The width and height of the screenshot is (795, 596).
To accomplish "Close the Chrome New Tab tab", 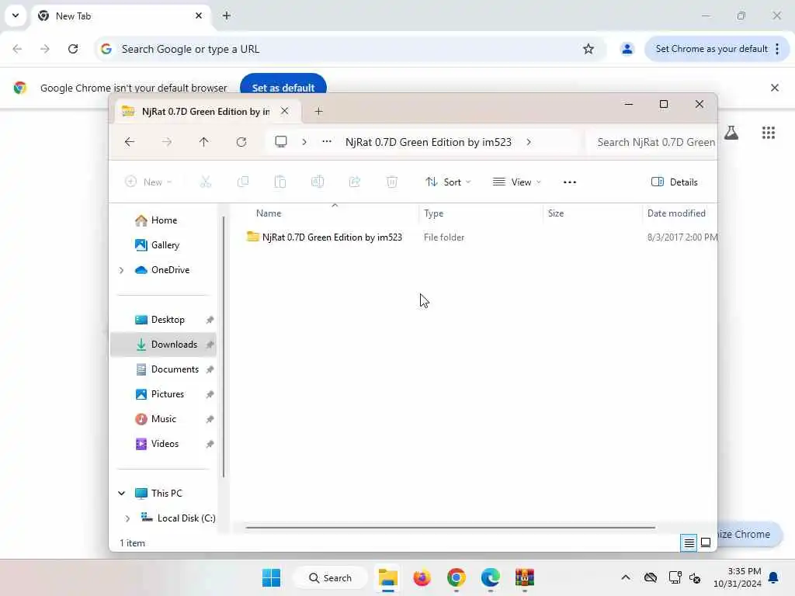I will pos(199,16).
